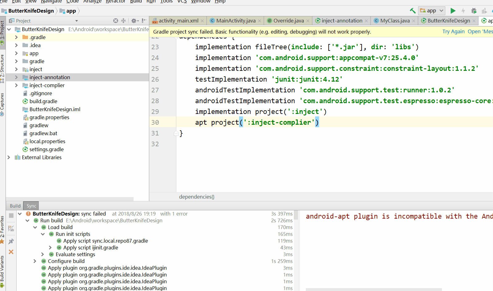This screenshot has width=493, height=291.
Task: Expand the inject-annotation module
Action: 16,77
